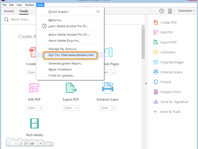Open the Edit menu
The width and height of the screenshot is (198, 149).
pyautogui.click(x=11, y=5)
